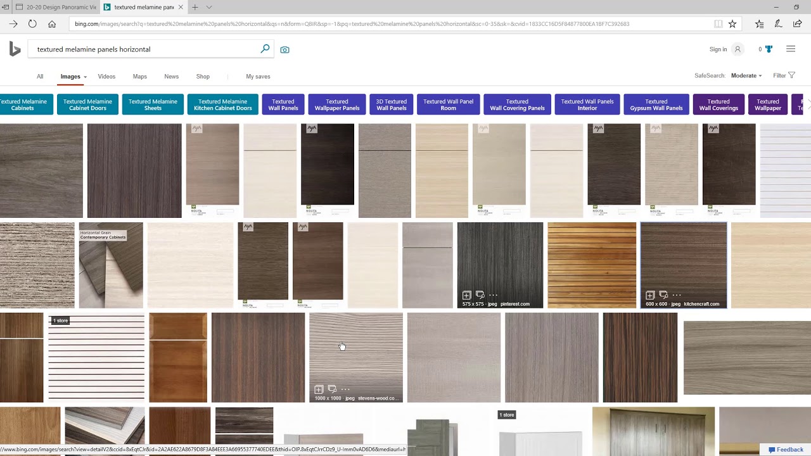Open the Filter options
The image size is (811, 456).
coord(784,75)
